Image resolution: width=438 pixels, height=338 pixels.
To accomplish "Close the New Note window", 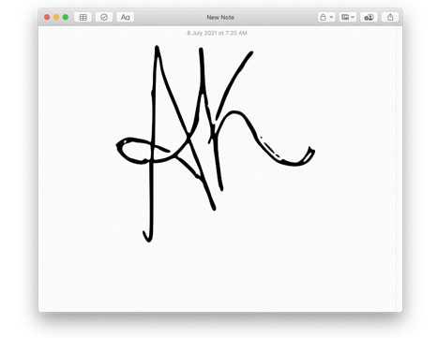I will coord(47,17).
